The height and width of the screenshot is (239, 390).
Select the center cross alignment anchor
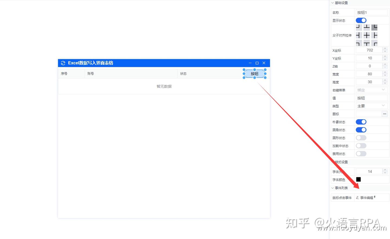pyautogui.click(x=367, y=35)
